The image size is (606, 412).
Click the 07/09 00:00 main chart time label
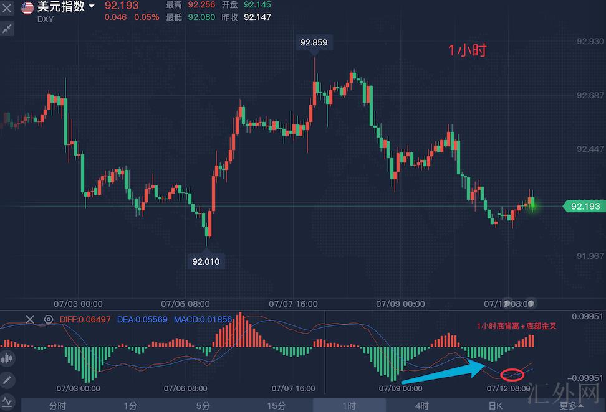[x=400, y=304]
